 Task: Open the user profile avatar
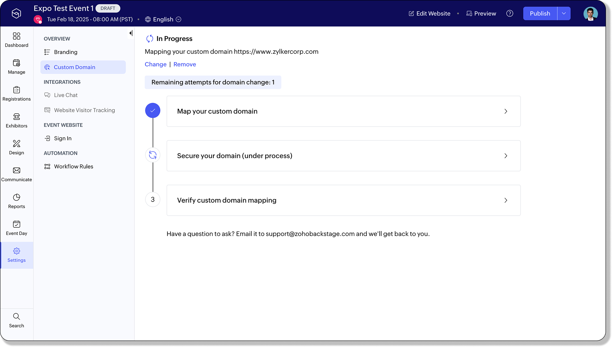590,14
